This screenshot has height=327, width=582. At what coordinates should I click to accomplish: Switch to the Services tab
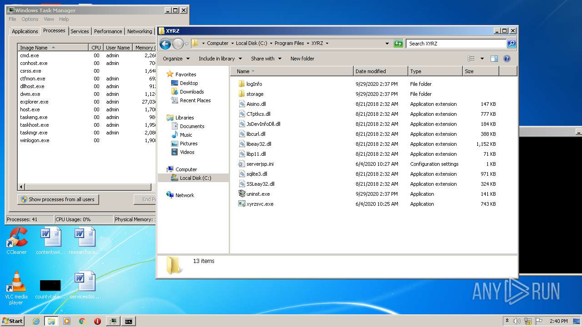coord(80,31)
